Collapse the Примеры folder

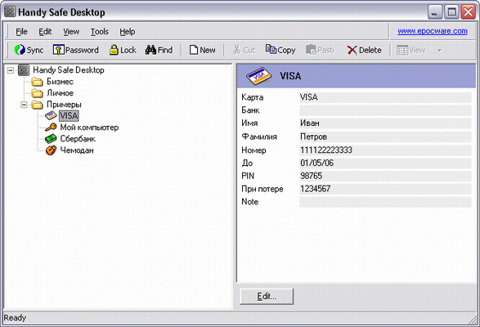click(x=24, y=105)
